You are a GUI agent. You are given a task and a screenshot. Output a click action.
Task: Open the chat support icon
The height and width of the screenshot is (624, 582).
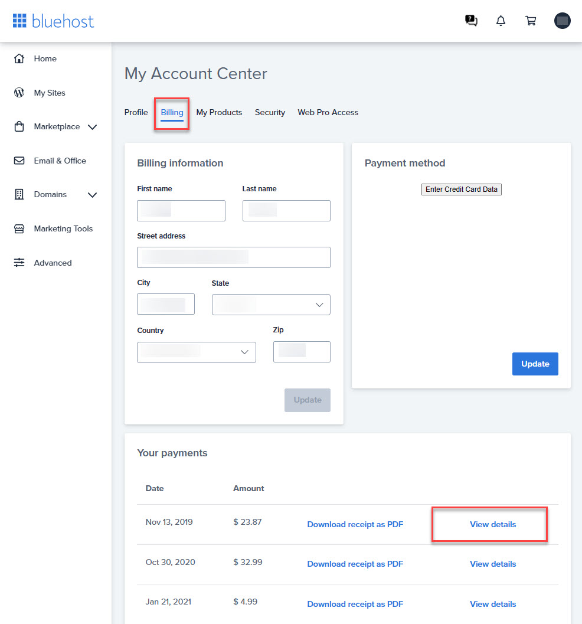[470, 21]
